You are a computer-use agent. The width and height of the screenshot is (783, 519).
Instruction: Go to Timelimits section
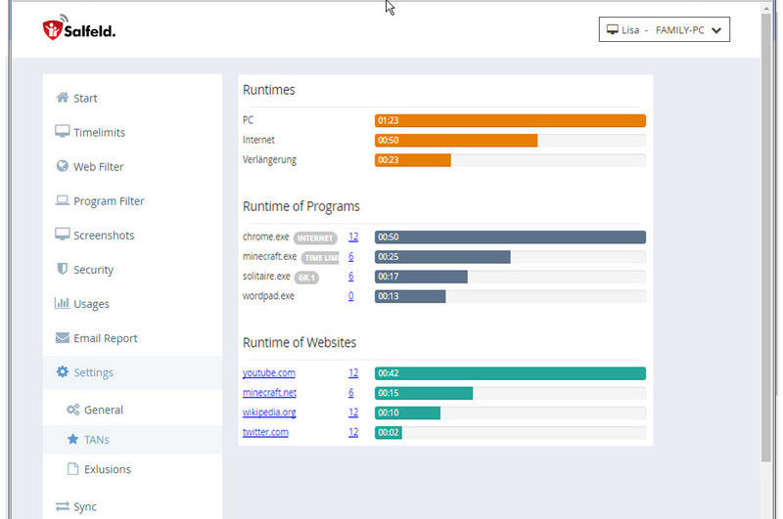click(x=132, y=132)
